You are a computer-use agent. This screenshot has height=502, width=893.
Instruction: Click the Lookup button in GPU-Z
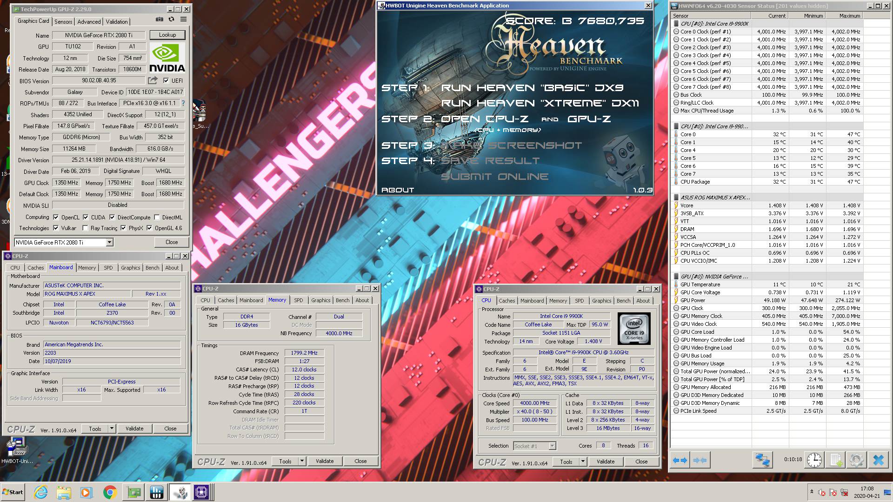[167, 35]
